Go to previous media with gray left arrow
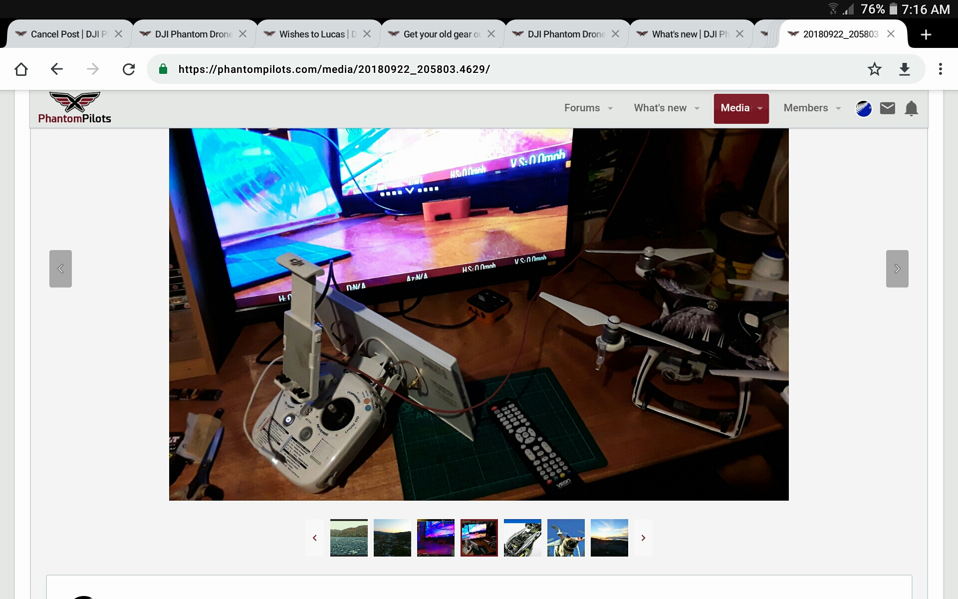Screen dimensions: 958x599 pos(60,269)
